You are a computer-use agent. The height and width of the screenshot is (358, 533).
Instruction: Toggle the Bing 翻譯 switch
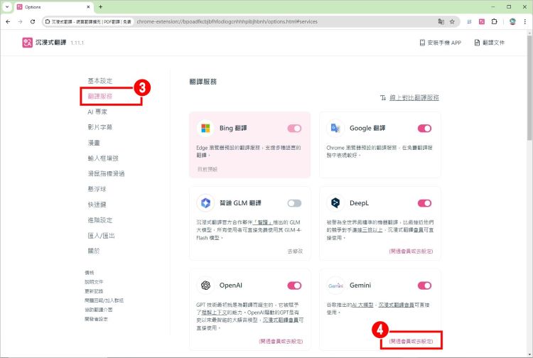tap(294, 129)
